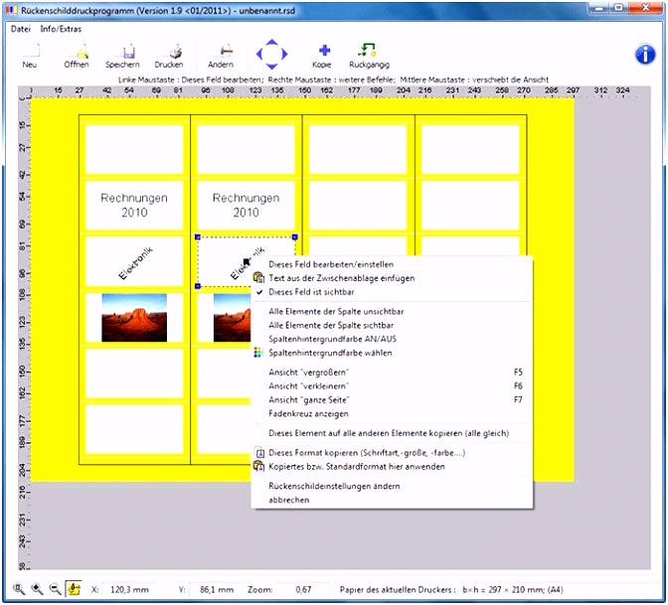Move the view down with the bottom blue arrow
The height and width of the screenshot is (605, 668).
(x=271, y=66)
